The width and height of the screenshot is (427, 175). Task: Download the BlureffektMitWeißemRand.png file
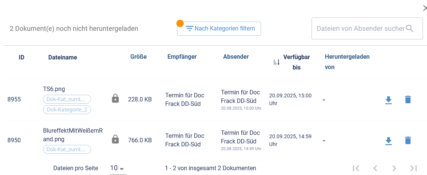[x=388, y=141]
